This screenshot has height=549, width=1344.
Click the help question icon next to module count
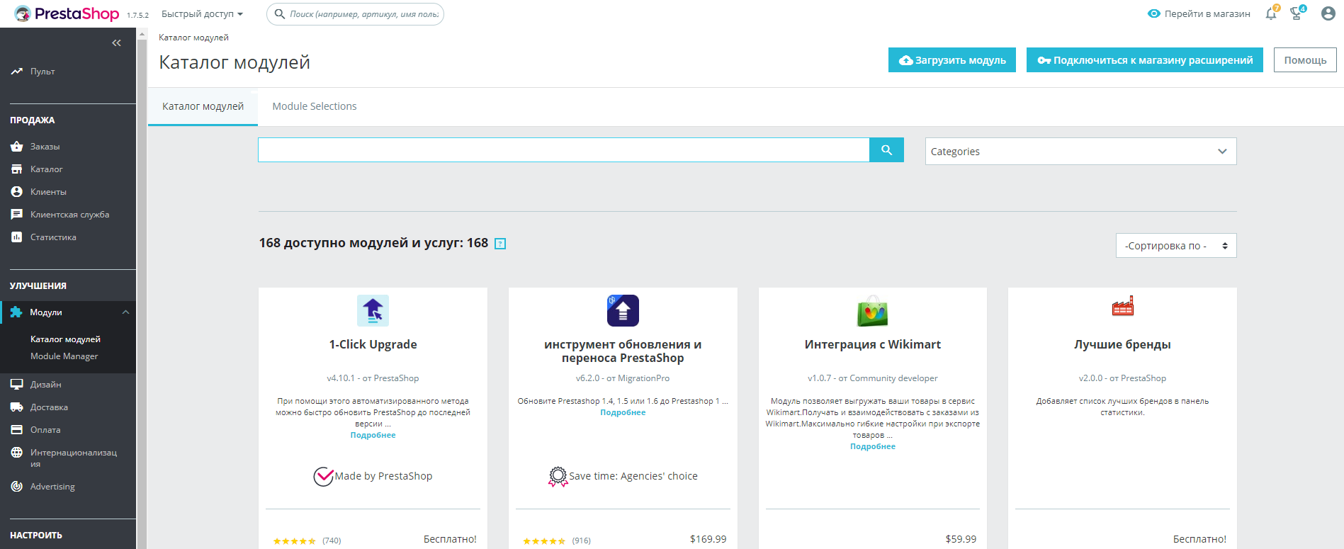[x=500, y=244]
